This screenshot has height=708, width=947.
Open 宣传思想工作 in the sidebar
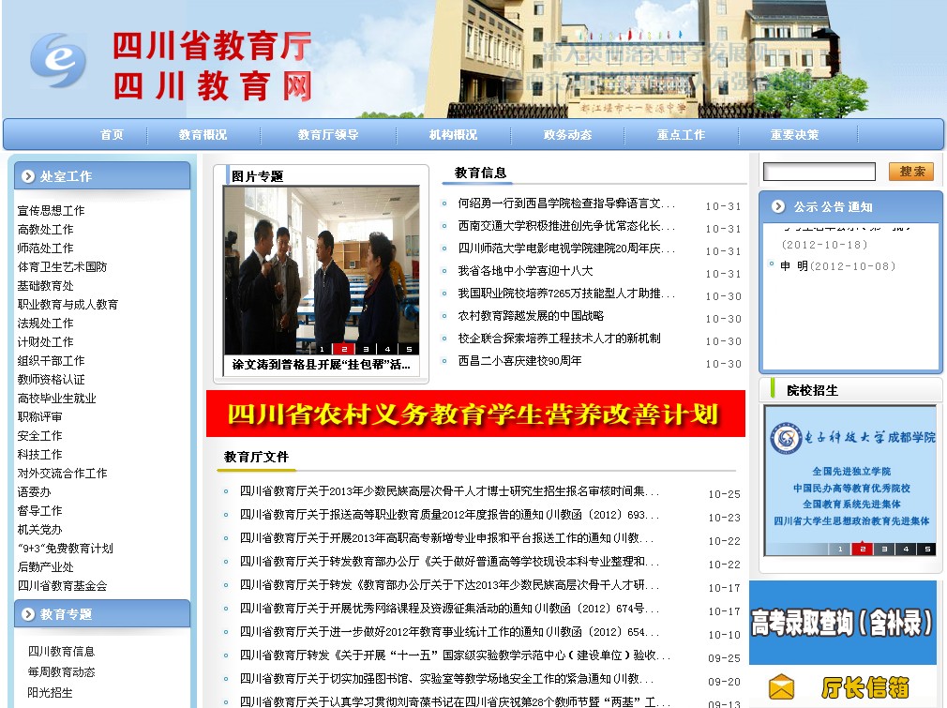pos(52,211)
